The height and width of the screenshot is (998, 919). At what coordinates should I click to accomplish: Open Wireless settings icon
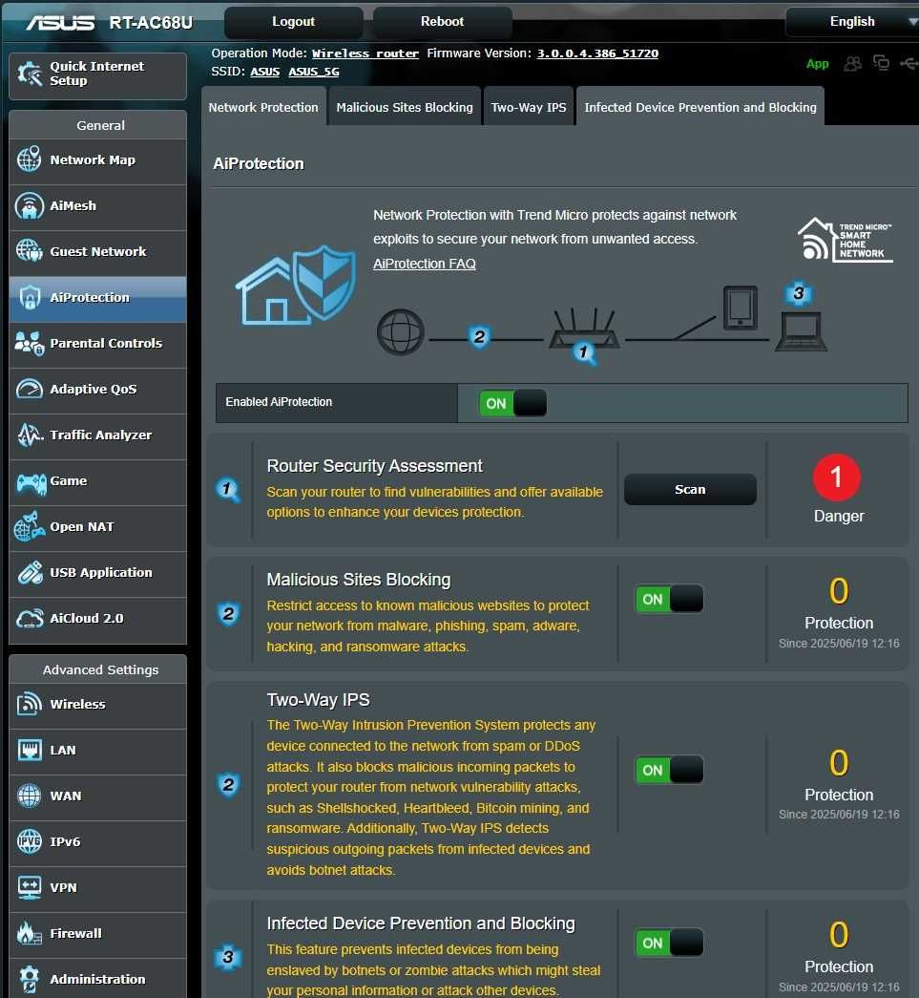tap(30, 704)
